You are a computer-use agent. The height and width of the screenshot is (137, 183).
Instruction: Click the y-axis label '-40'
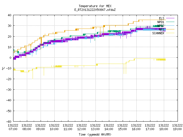pos(9,100)
